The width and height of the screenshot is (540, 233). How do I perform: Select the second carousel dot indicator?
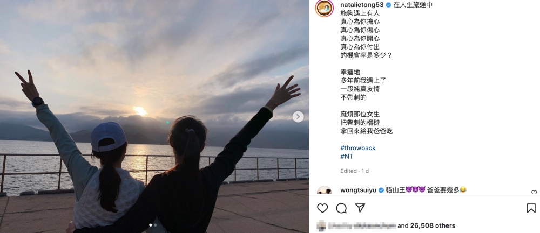pos(156,225)
